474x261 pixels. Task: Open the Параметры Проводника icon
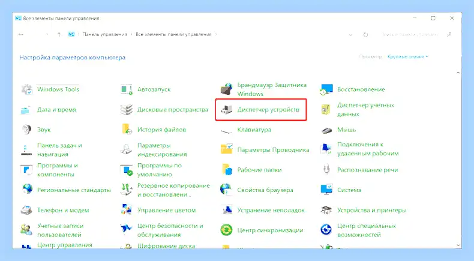tap(226, 150)
